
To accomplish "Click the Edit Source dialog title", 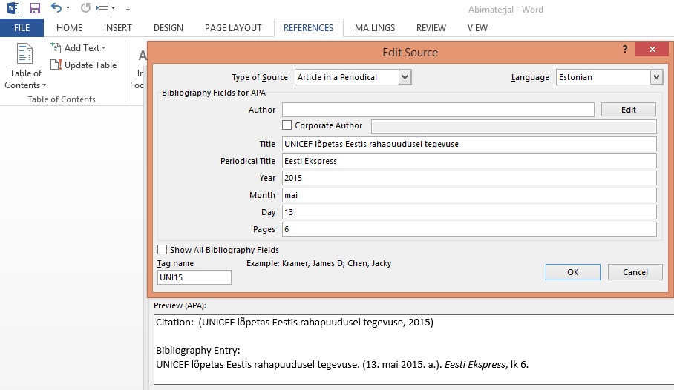I will coord(410,53).
